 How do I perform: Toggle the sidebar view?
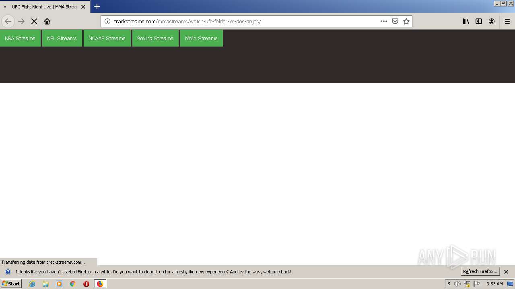click(x=479, y=21)
